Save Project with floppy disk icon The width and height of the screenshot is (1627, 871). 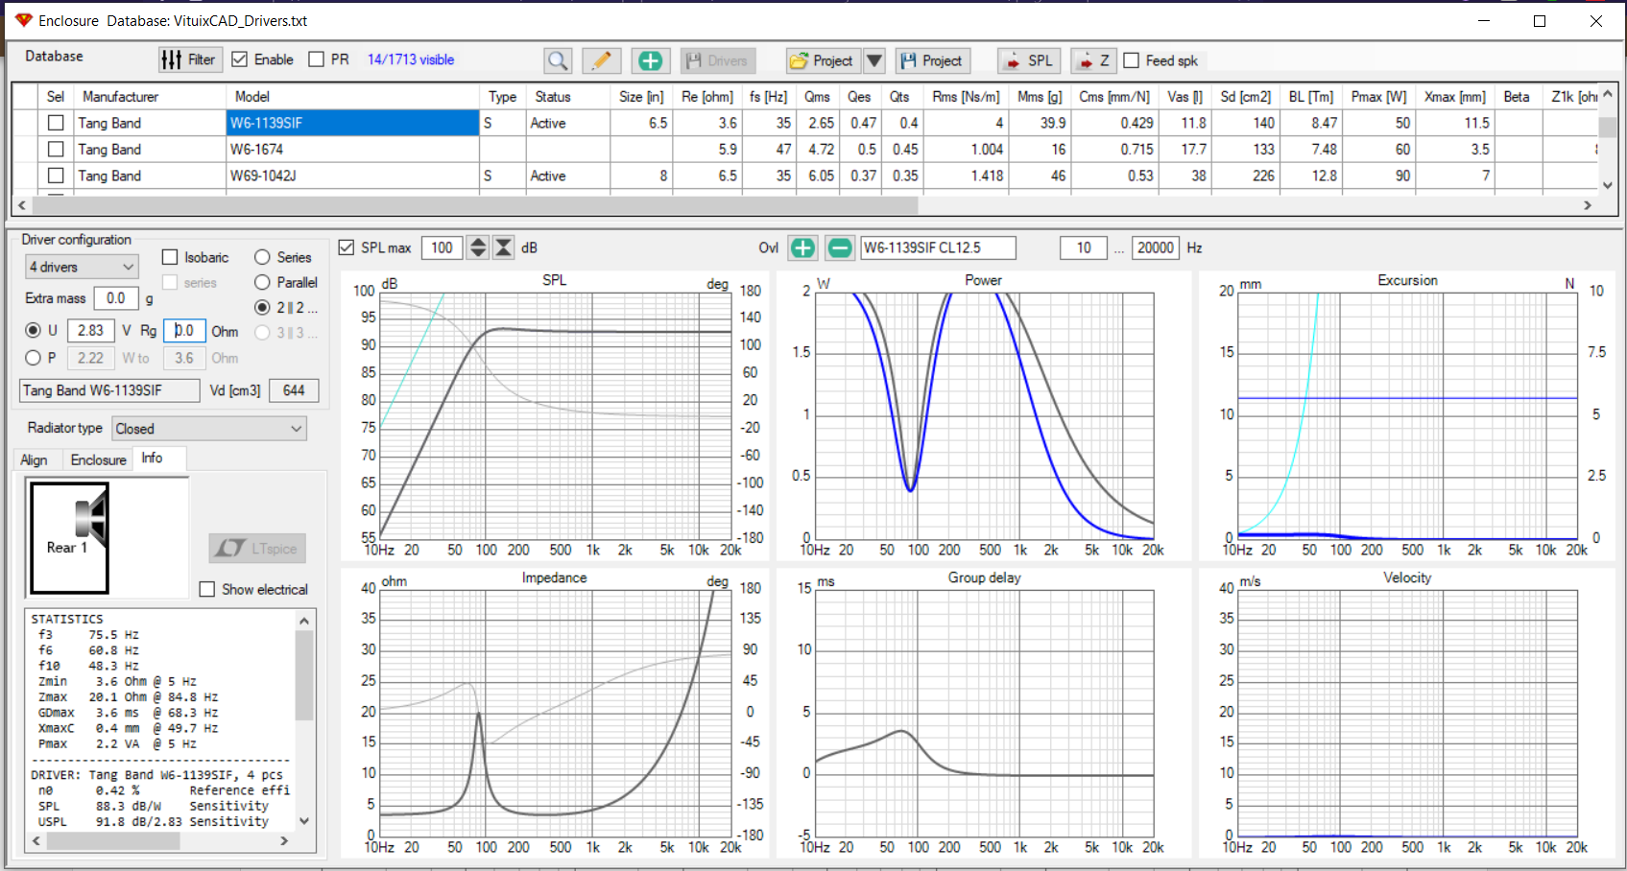932,60
